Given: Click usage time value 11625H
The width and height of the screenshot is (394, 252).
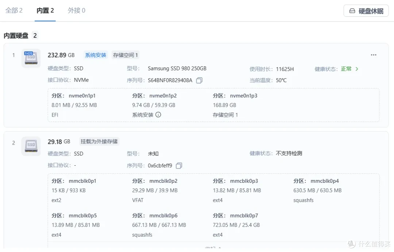Looking at the screenshot, I should [x=285, y=69].
